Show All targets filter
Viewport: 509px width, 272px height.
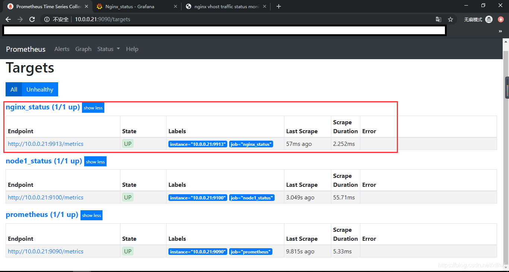(14, 89)
